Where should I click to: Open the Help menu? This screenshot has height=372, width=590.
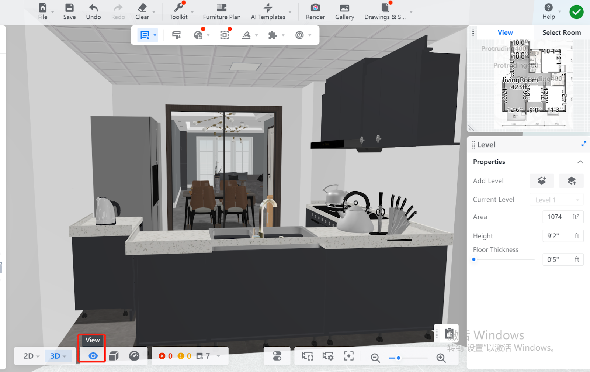point(549,11)
